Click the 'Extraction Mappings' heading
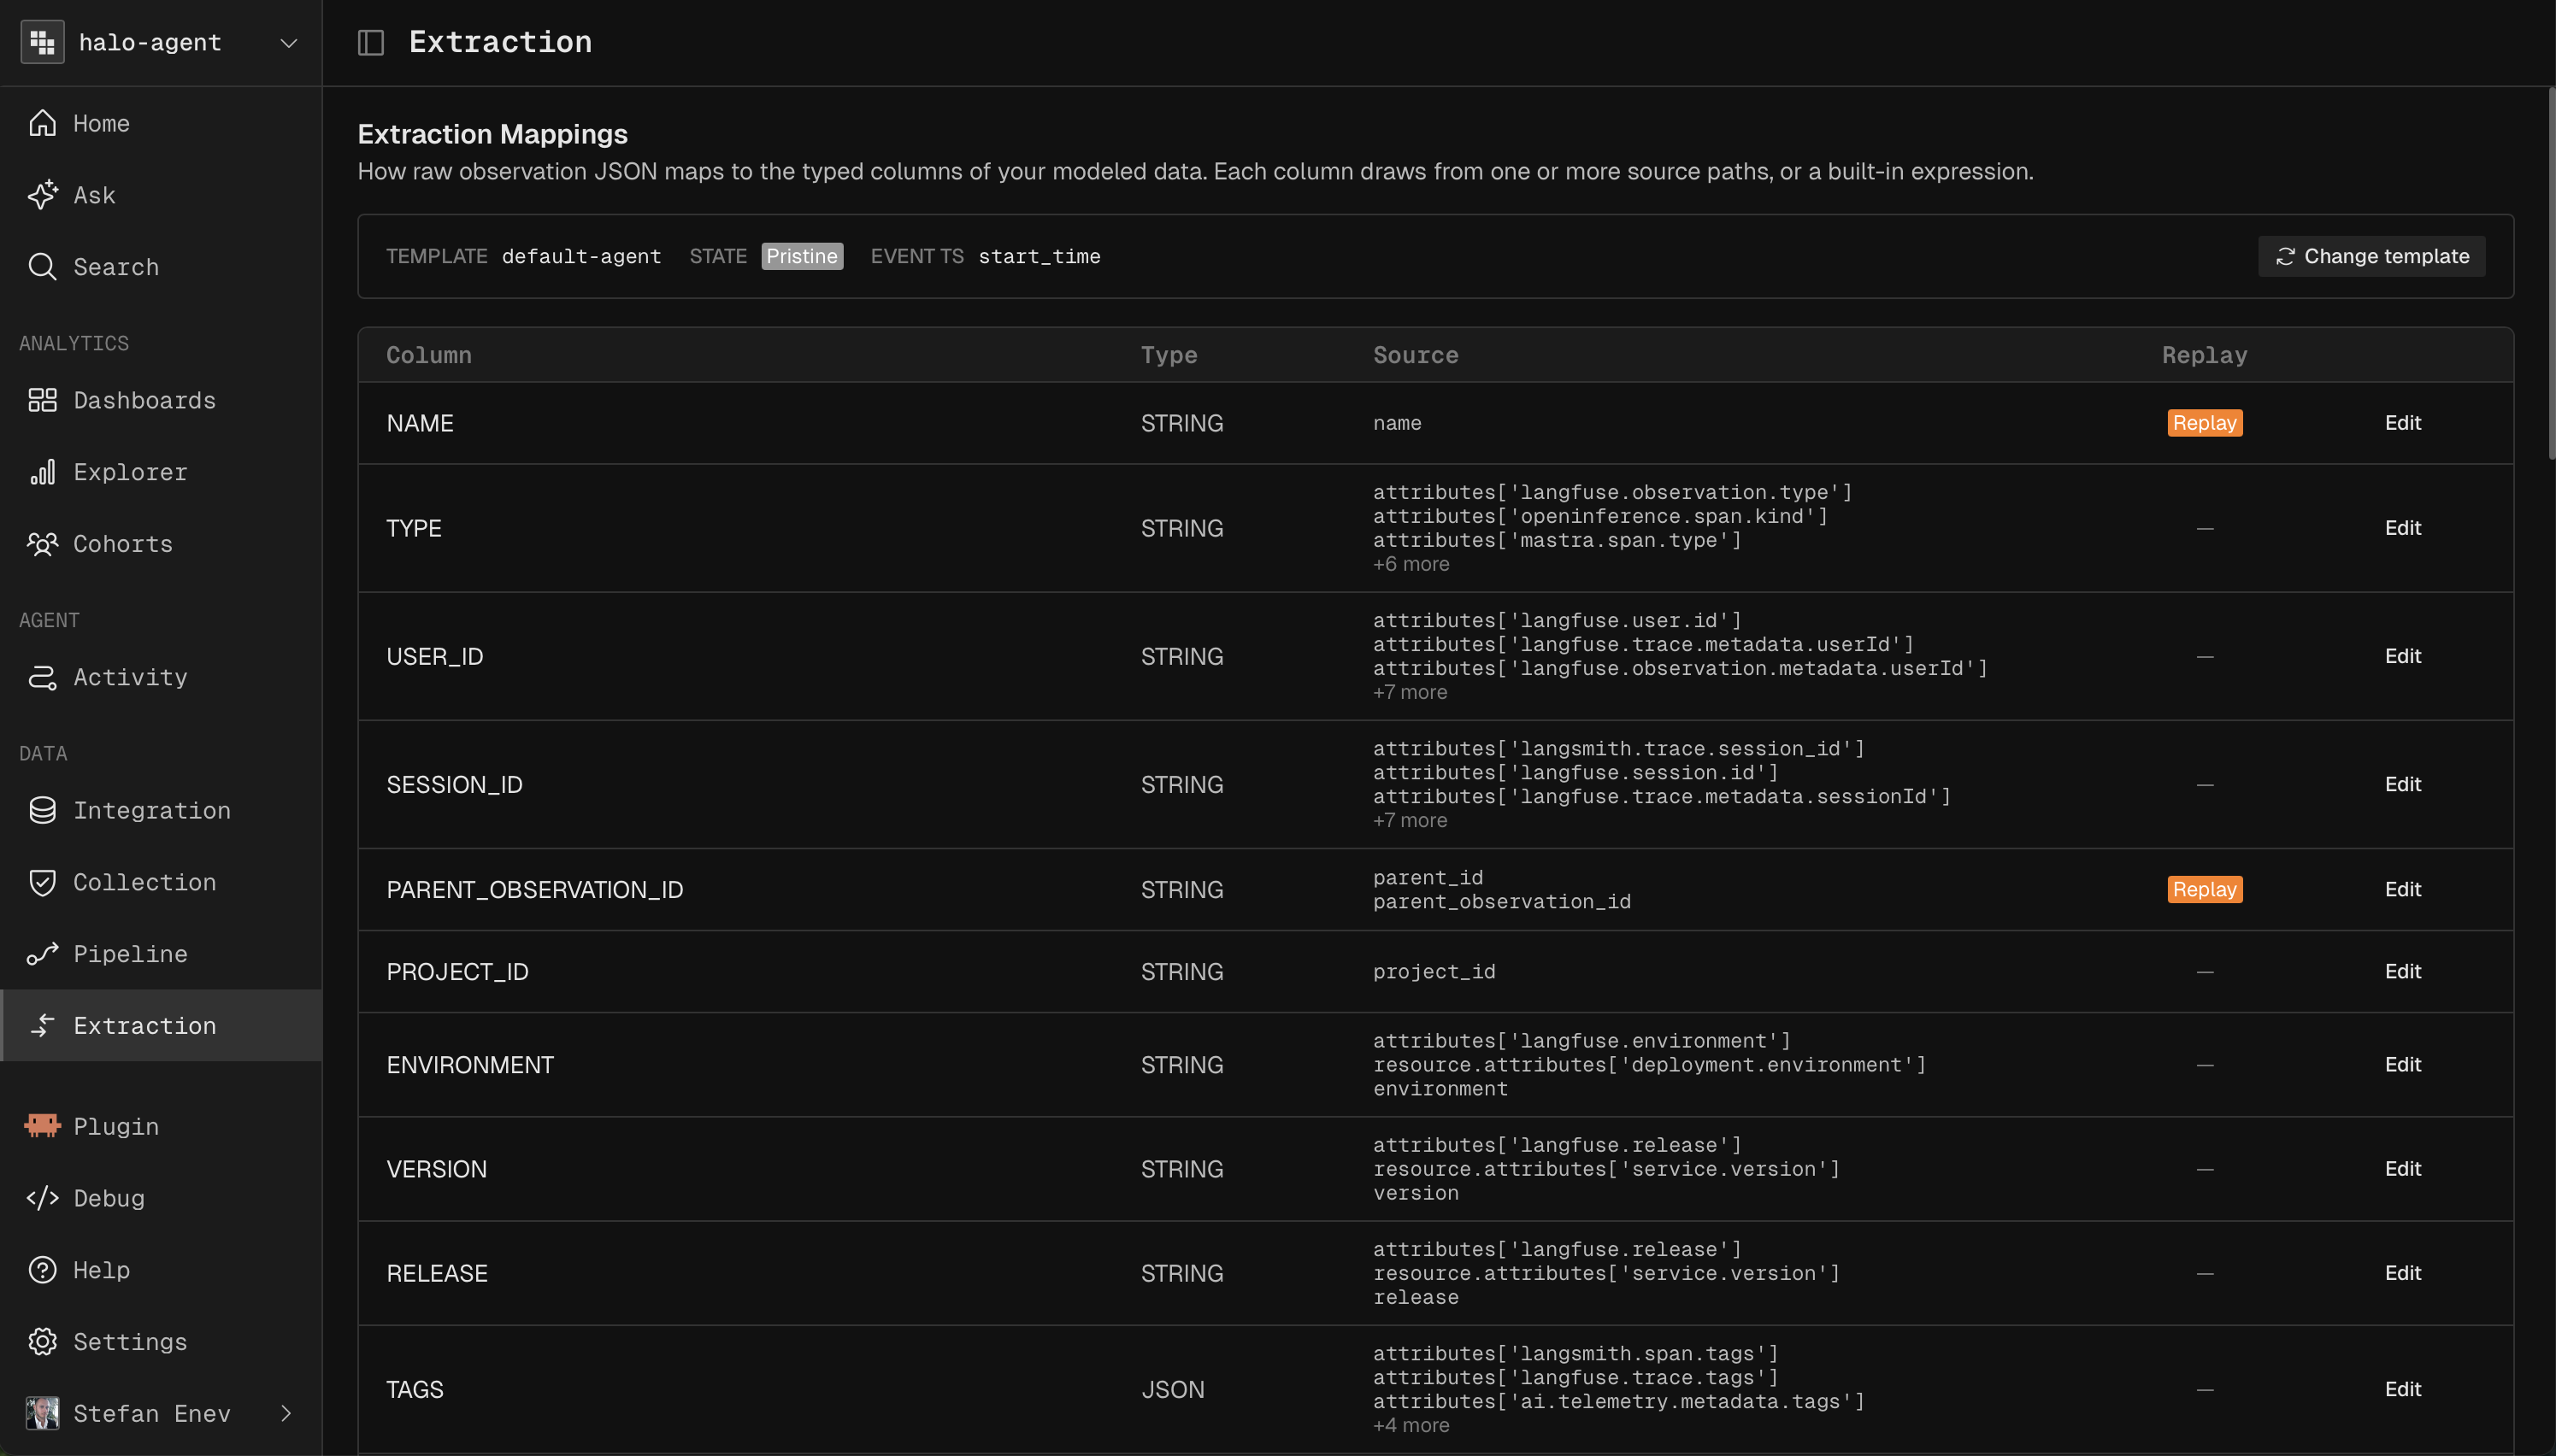This screenshot has width=2556, height=1456. 492,134
